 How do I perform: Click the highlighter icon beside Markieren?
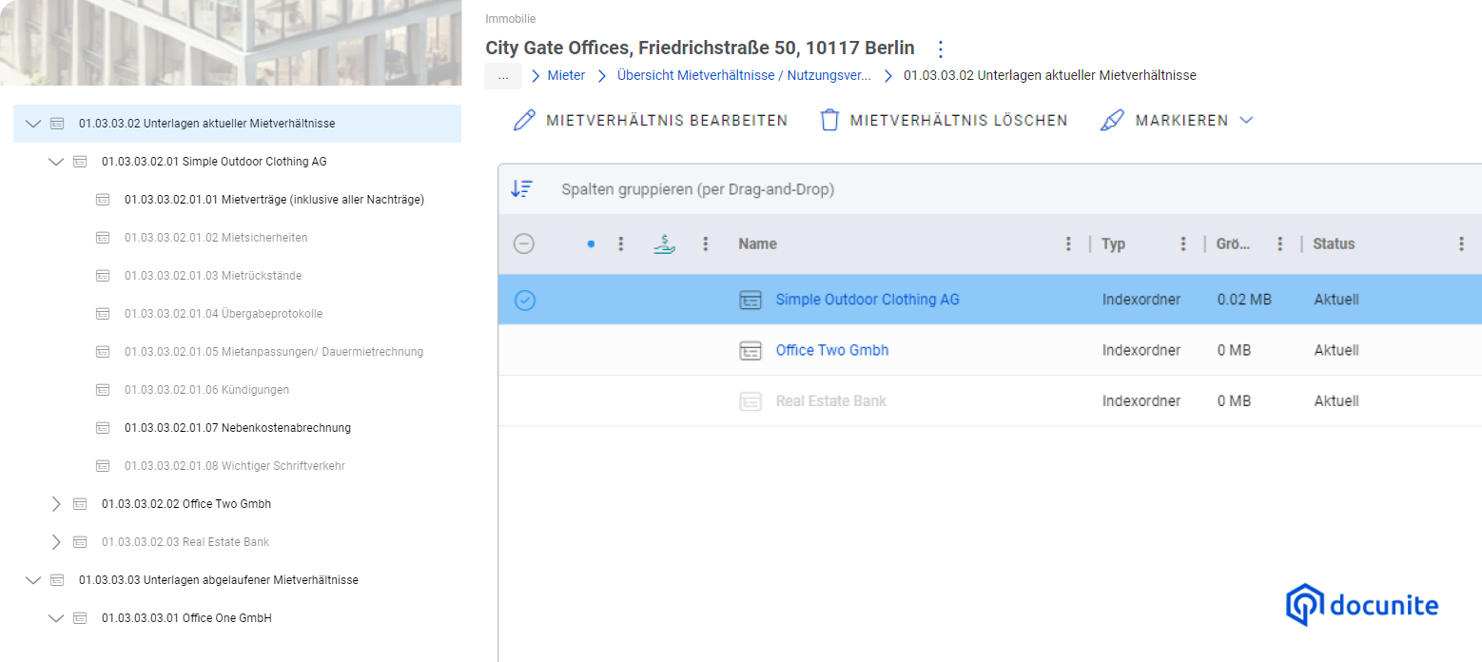point(1111,121)
